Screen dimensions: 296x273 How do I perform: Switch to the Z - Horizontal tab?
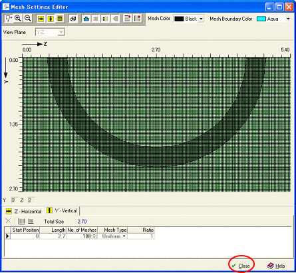(24, 211)
